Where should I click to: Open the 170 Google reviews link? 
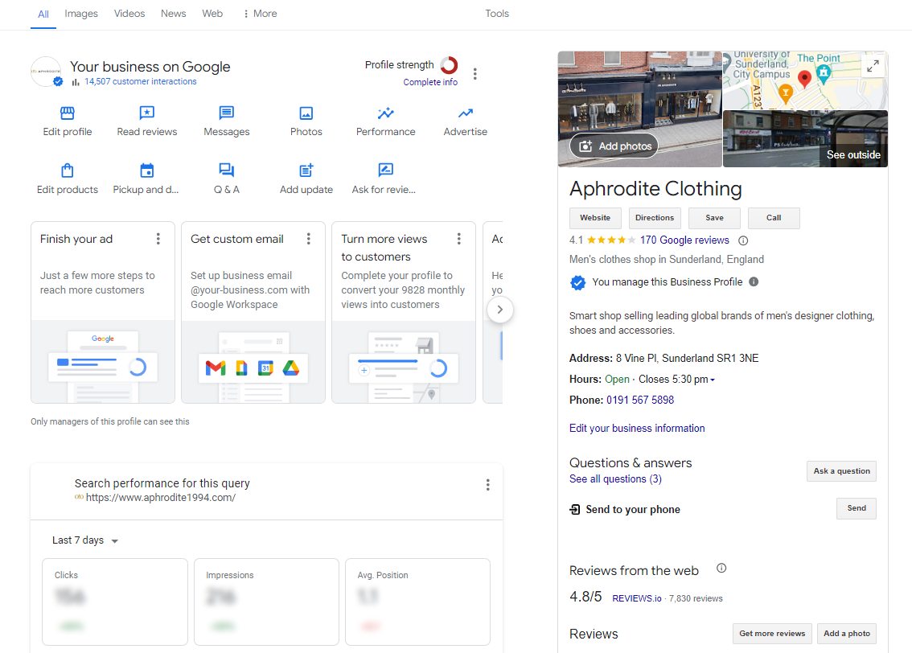point(684,240)
